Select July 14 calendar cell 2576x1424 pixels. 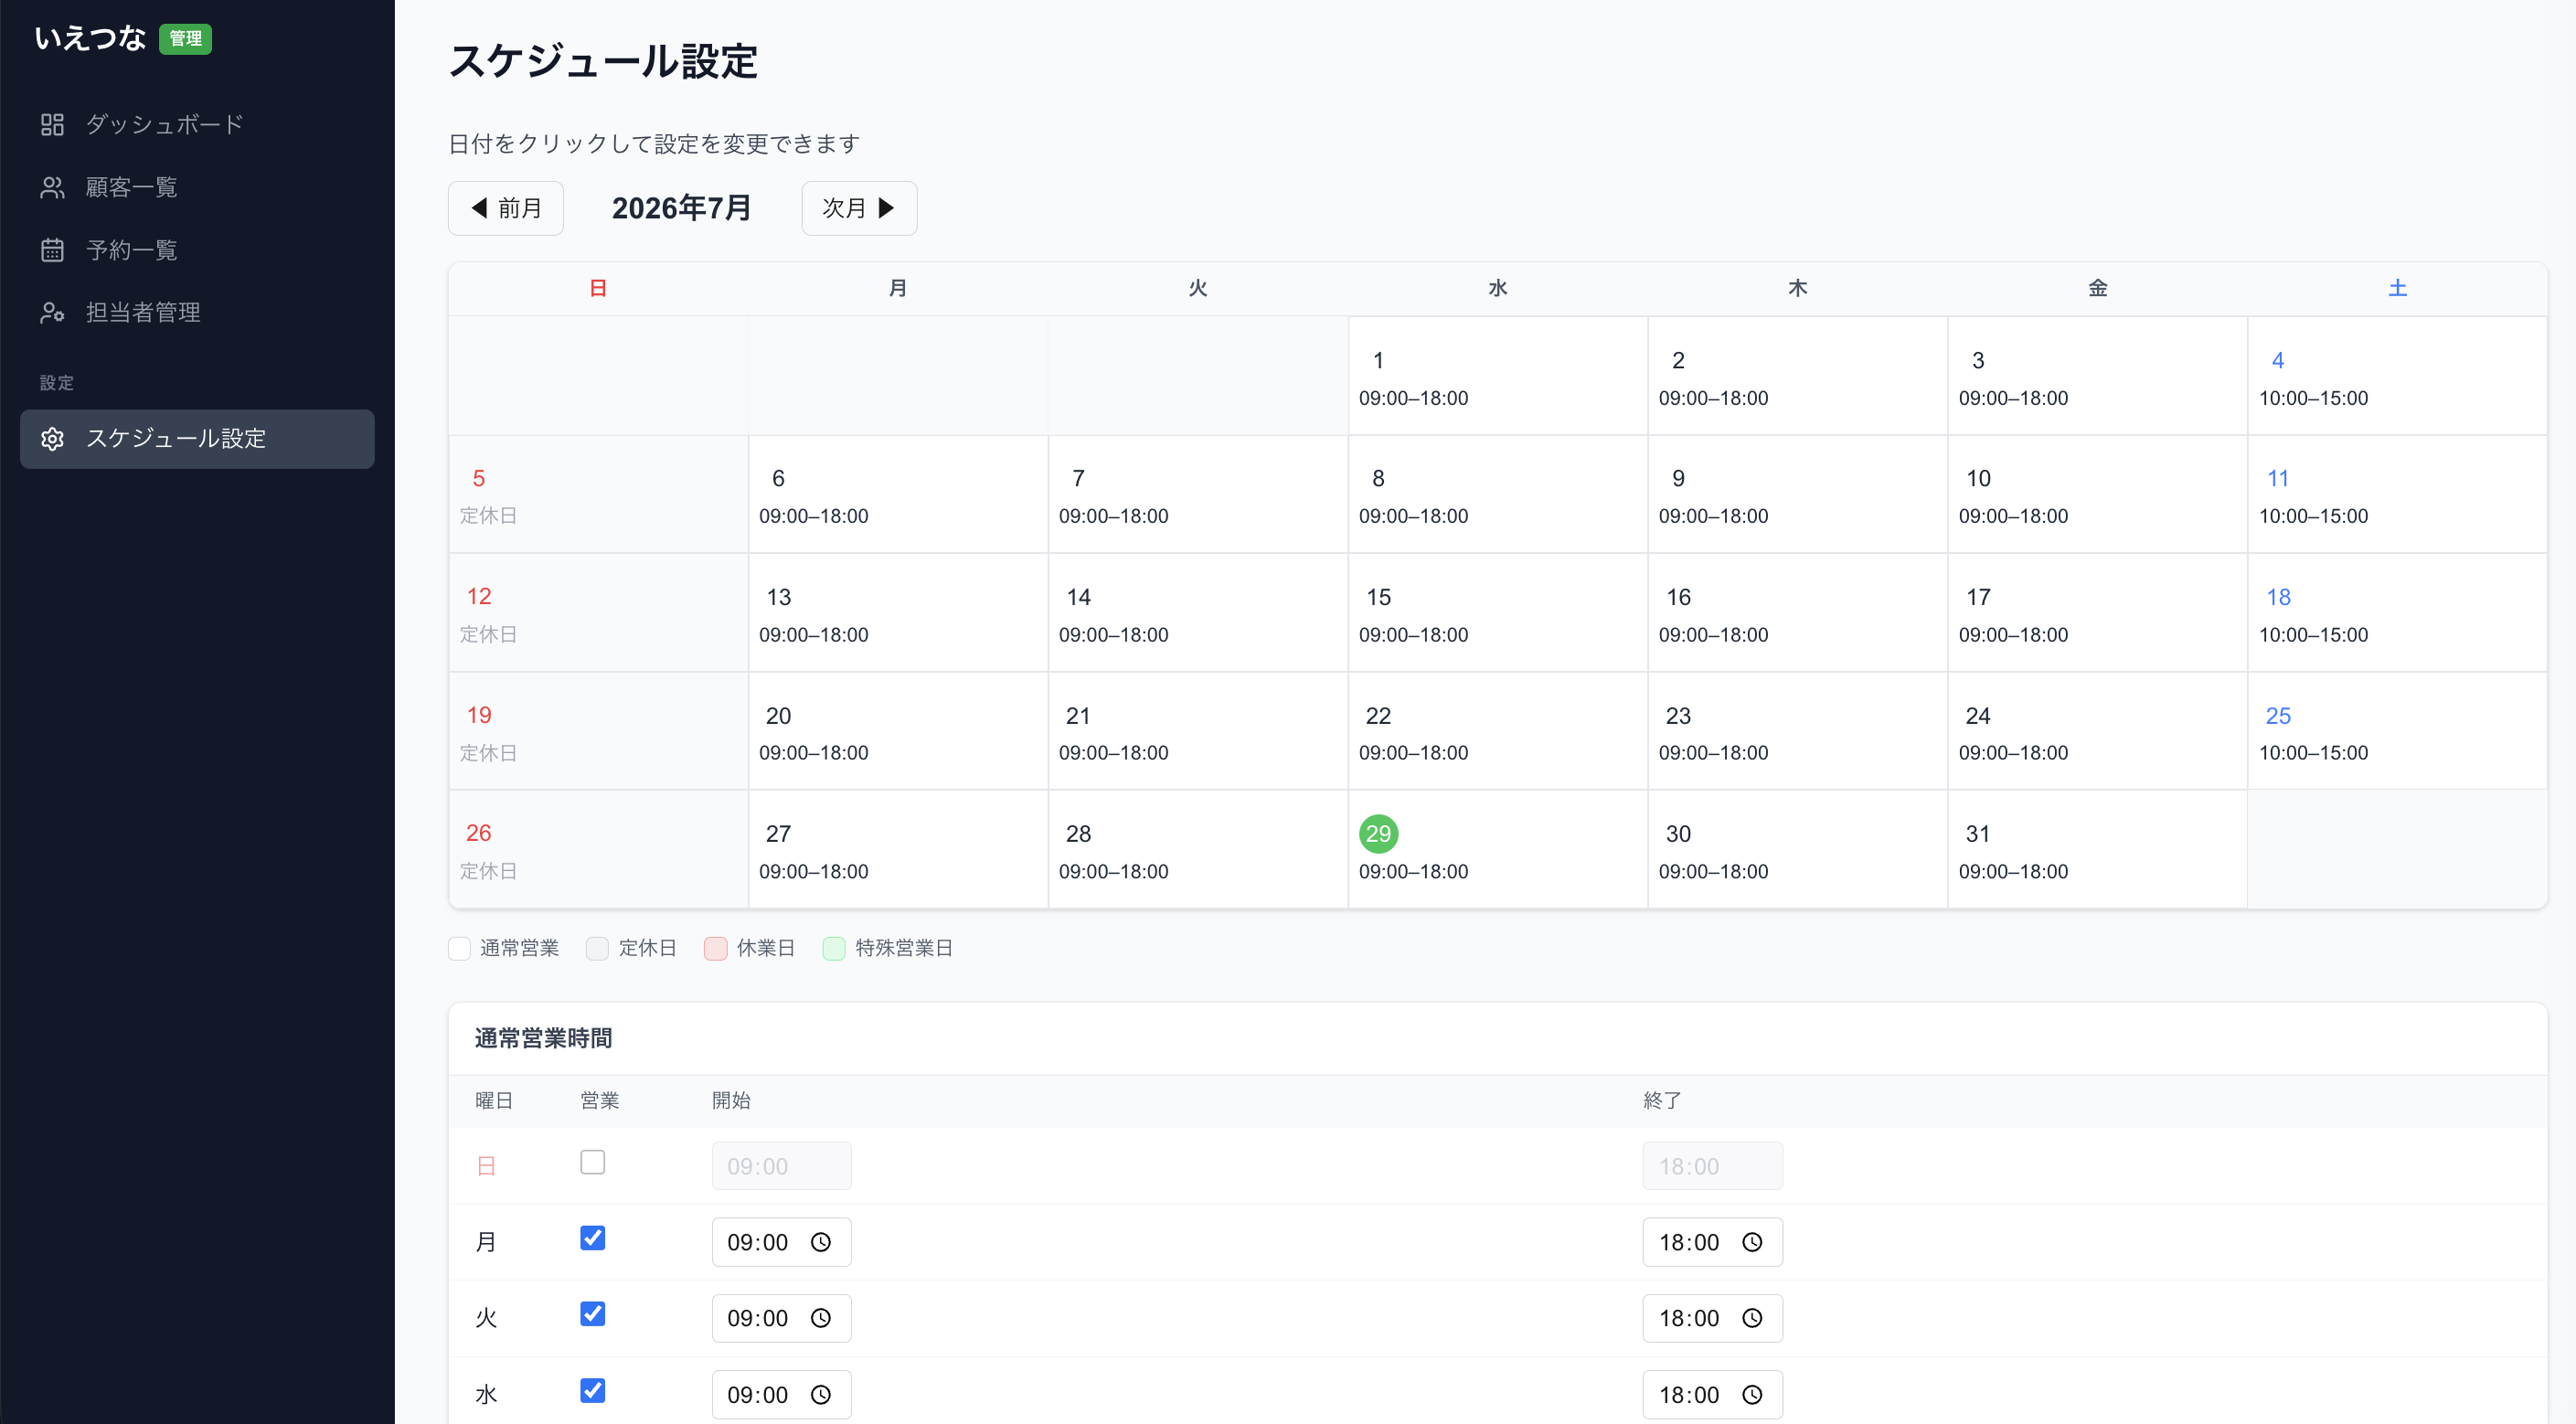point(1197,613)
